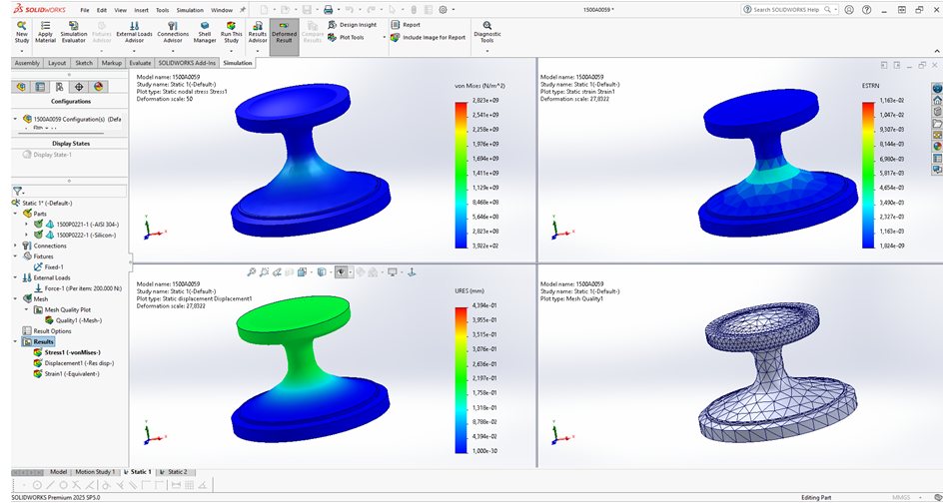The image size is (943, 504).
Task: Open the Simulation menu
Action: point(190,10)
